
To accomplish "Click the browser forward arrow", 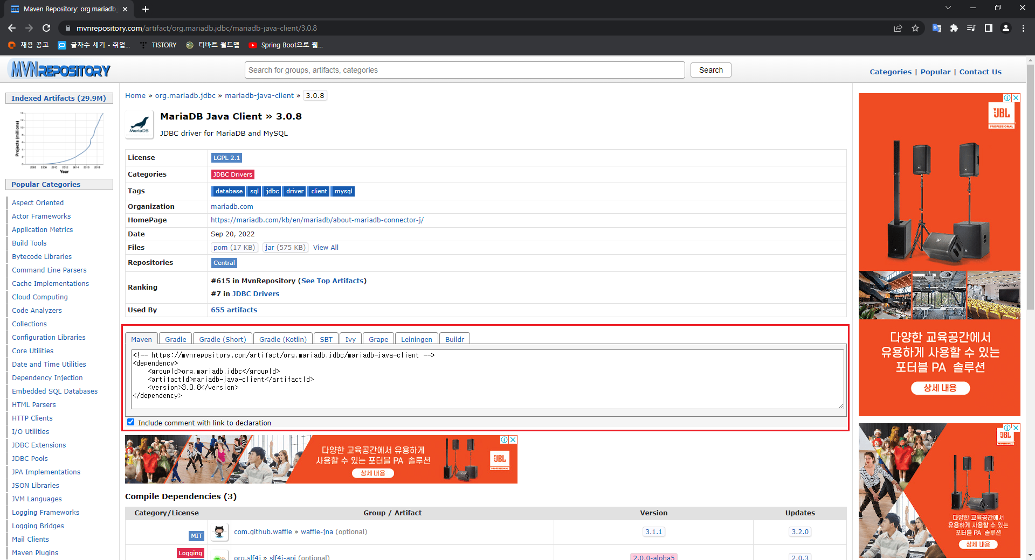I will (29, 28).
